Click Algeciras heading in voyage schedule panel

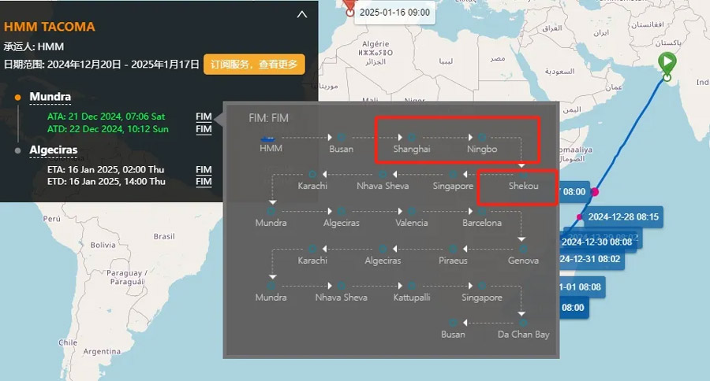54,150
